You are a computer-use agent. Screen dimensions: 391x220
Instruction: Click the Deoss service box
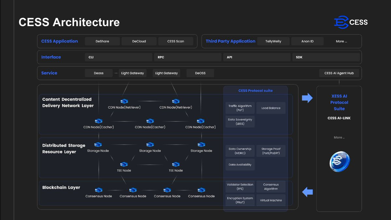(99, 73)
